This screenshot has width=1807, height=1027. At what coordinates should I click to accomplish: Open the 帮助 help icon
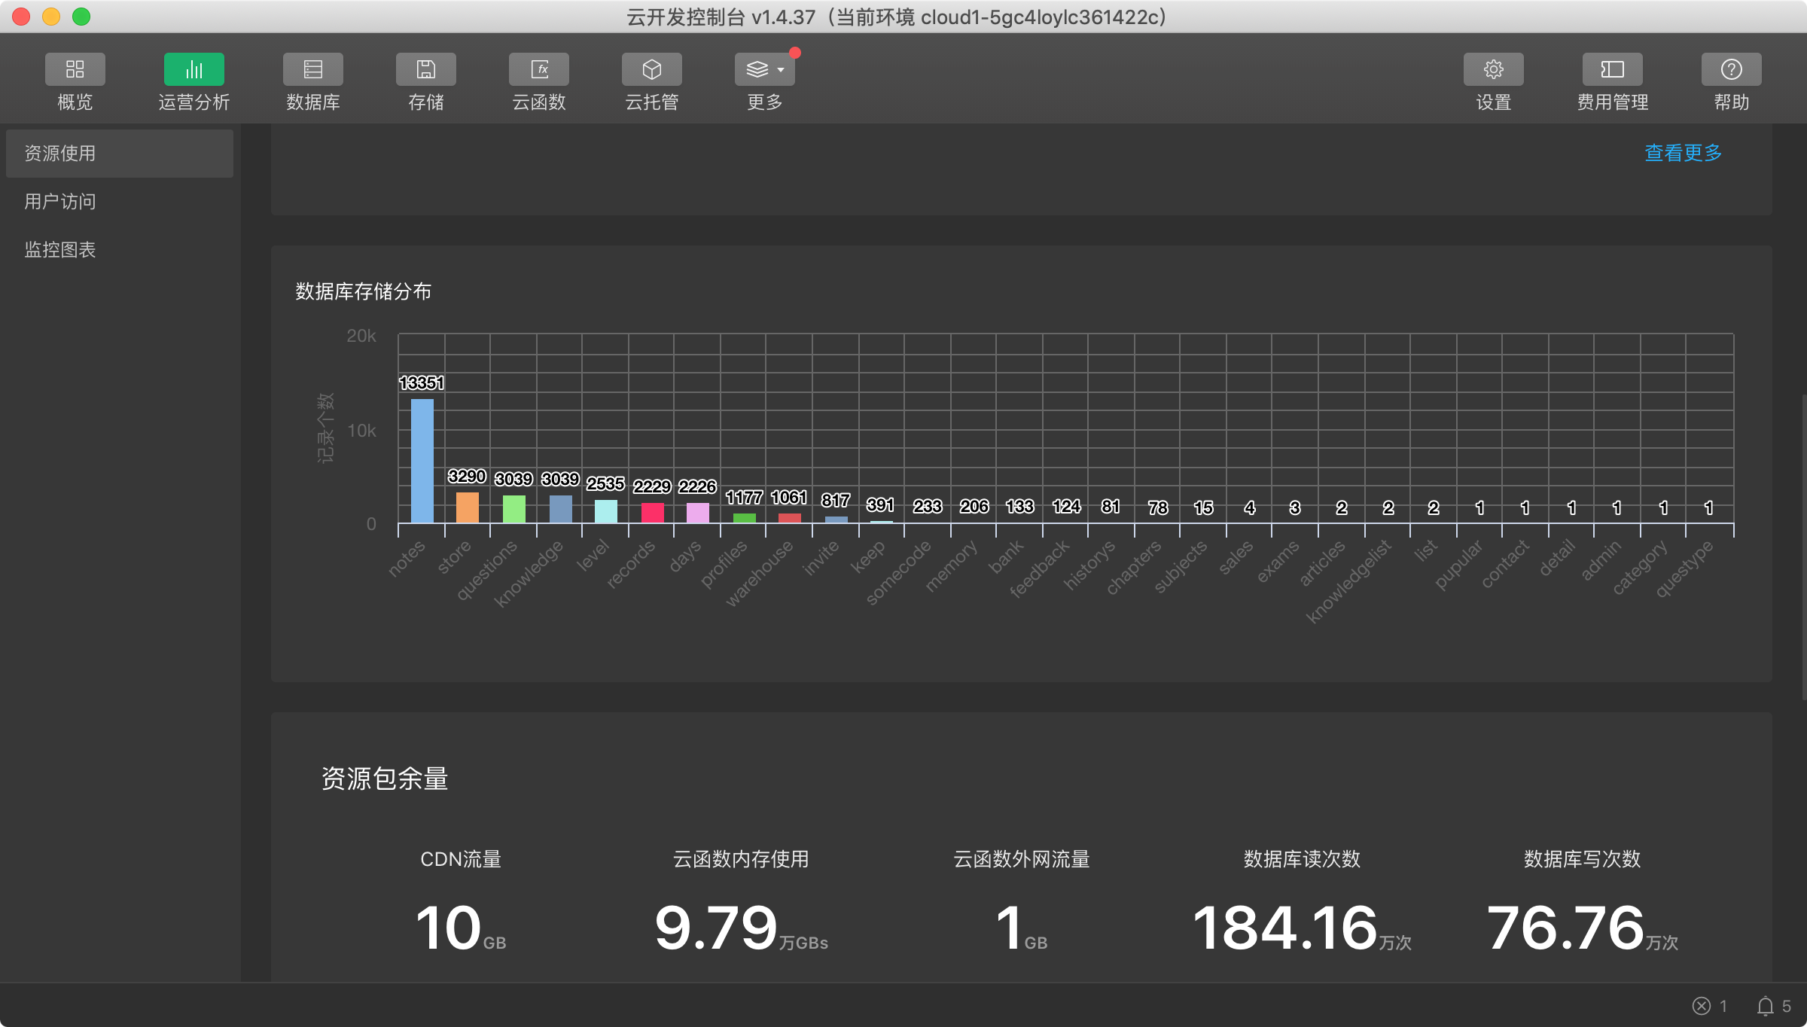tap(1731, 70)
